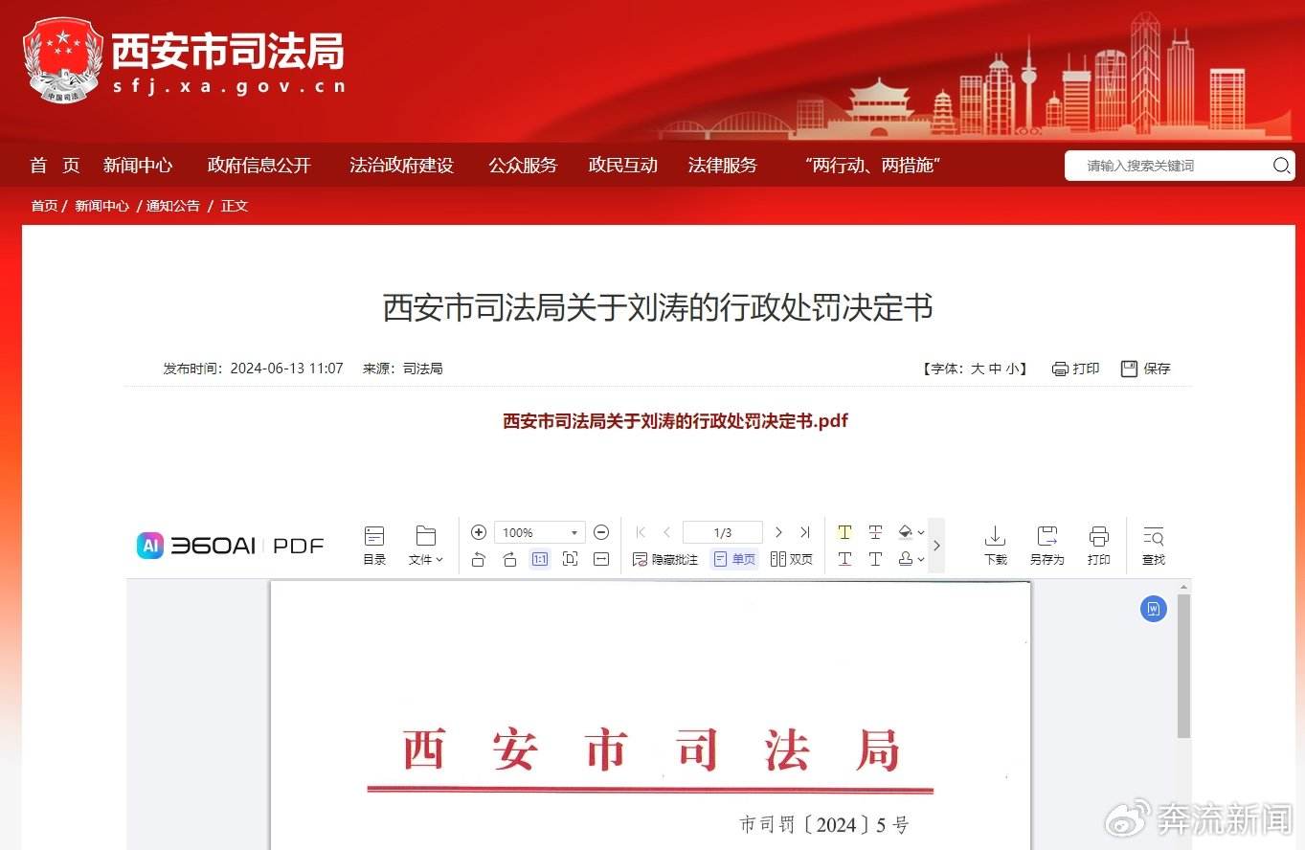The image size is (1305, 850).
Task: Jump to the last PDF page
Action: (805, 532)
